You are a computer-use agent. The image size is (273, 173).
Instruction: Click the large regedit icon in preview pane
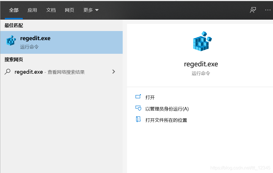tap(202, 41)
